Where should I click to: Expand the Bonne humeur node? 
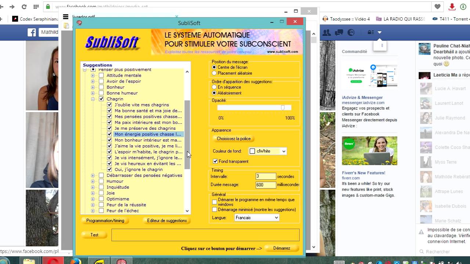pos(93,93)
